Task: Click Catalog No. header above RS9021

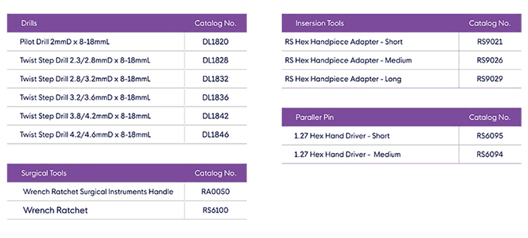Action: pos(489,23)
